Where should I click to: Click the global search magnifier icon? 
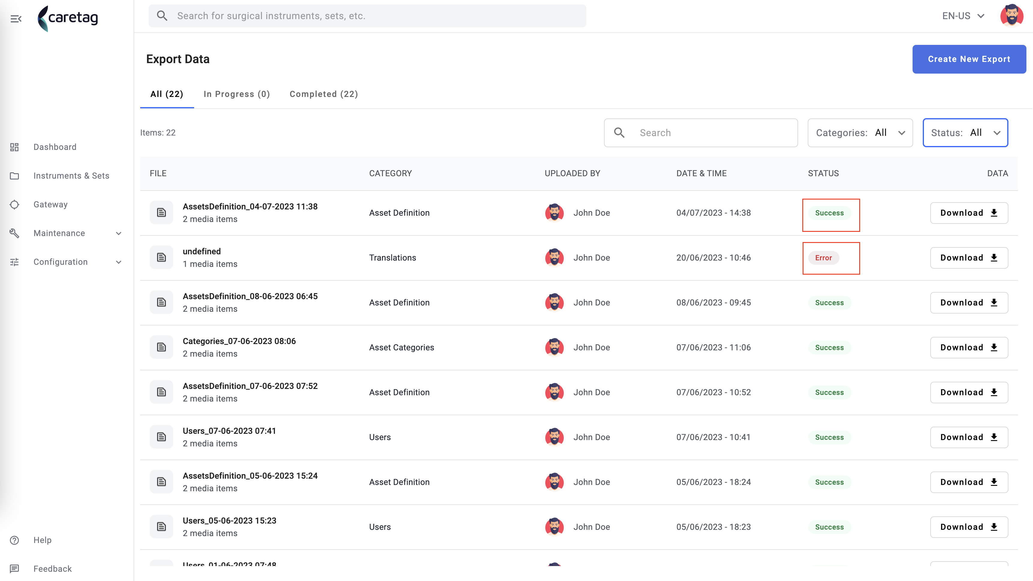162,16
